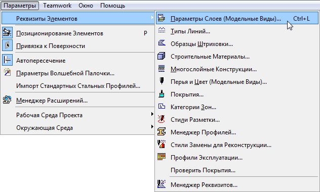Open the Teamwork menu

click(57, 6)
